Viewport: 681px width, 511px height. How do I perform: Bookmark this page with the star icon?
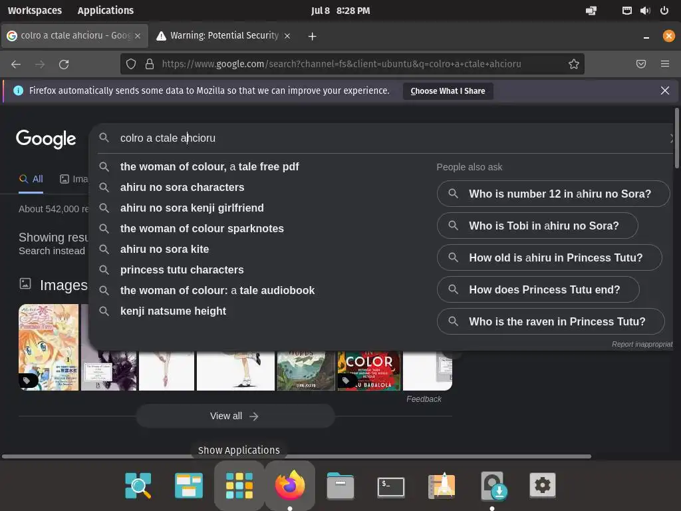574,65
